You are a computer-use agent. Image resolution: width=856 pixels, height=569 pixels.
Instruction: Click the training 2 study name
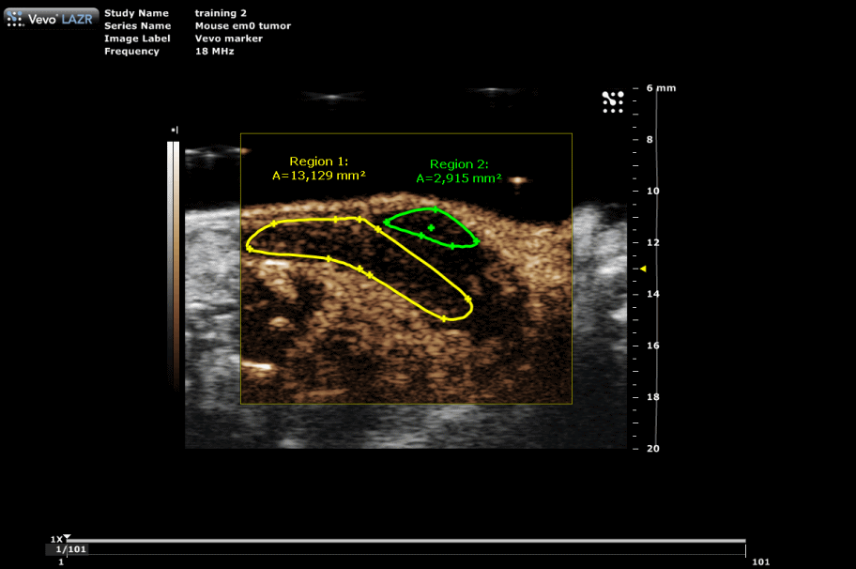(x=221, y=13)
